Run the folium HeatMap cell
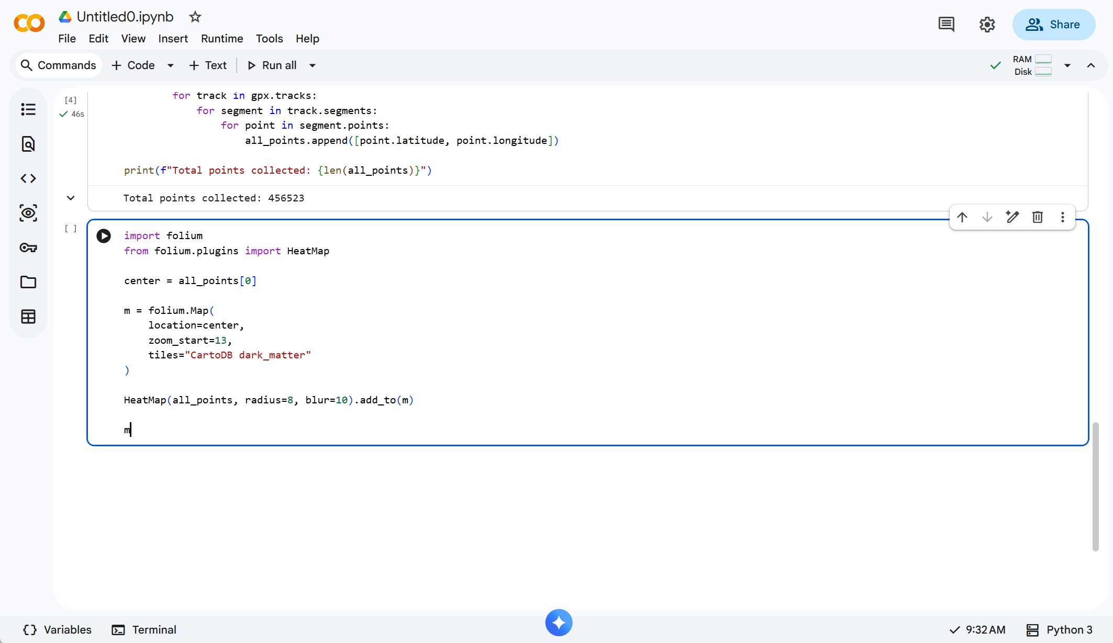1113x643 pixels. click(104, 236)
